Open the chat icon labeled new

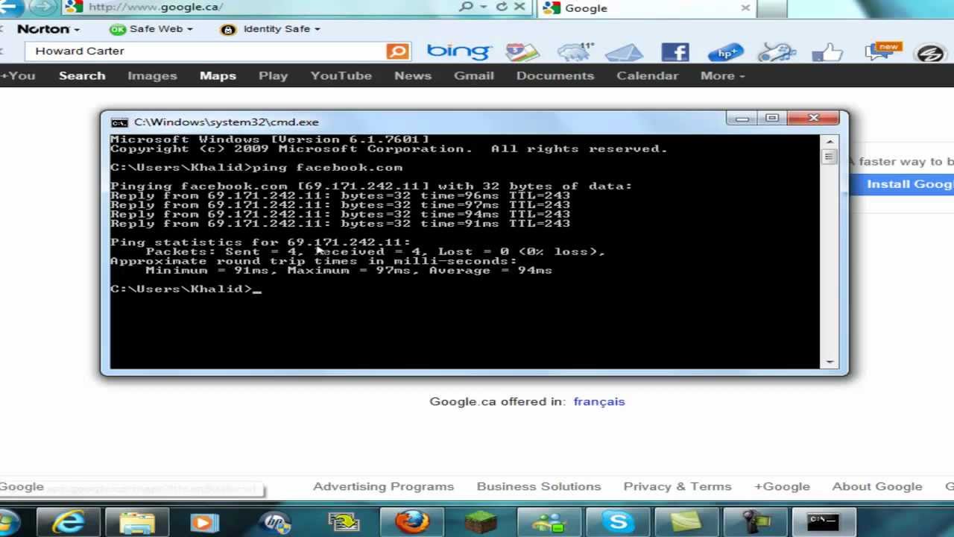pos(882,51)
